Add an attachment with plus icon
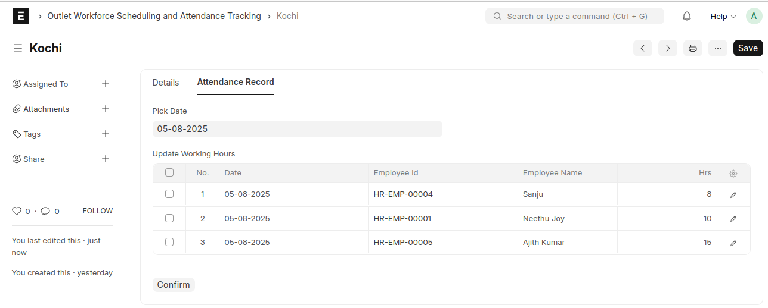This screenshot has height=308, width=768. tap(106, 109)
